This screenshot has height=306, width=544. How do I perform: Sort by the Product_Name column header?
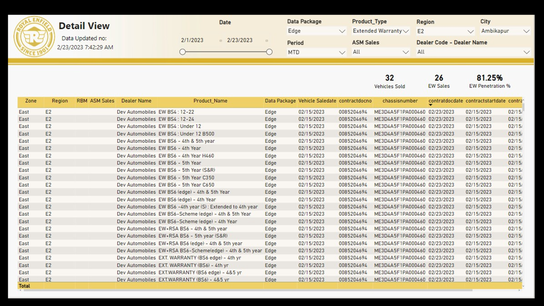(x=210, y=101)
